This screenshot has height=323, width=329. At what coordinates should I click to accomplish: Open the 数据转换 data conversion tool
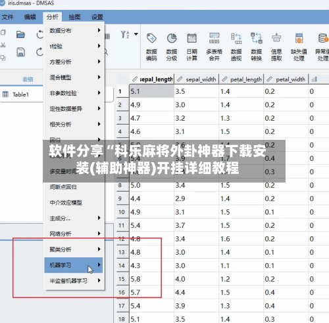(x=257, y=47)
